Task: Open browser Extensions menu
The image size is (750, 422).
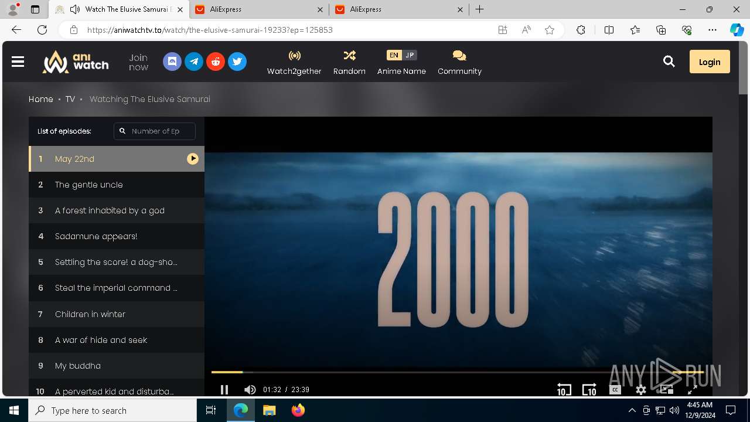Action: [581, 30]
